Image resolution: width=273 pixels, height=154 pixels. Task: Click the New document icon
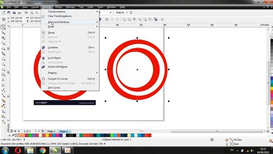pyautogui.click(x=3, y=12)
